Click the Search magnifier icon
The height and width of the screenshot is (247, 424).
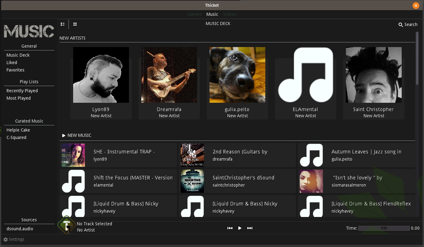click(x=400, y=25)
